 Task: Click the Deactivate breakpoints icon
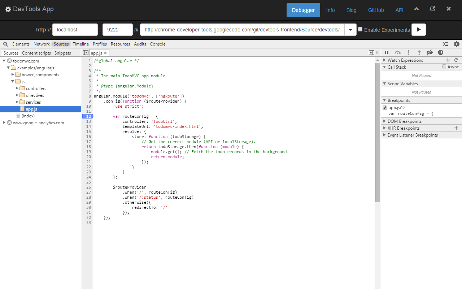[x=430, y=53]
